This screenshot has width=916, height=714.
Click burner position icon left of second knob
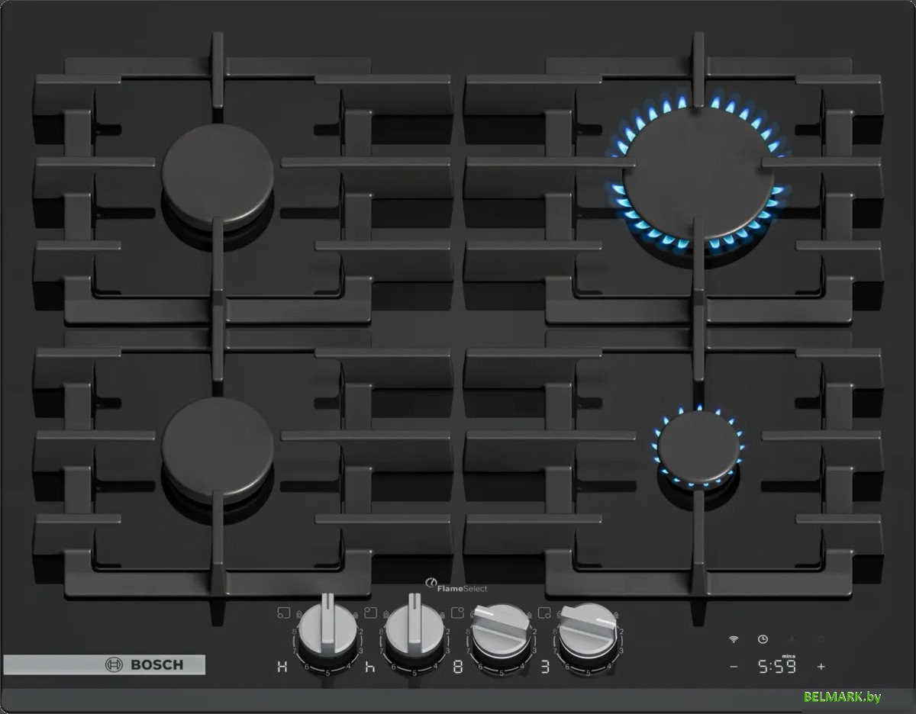pos(370,612)
